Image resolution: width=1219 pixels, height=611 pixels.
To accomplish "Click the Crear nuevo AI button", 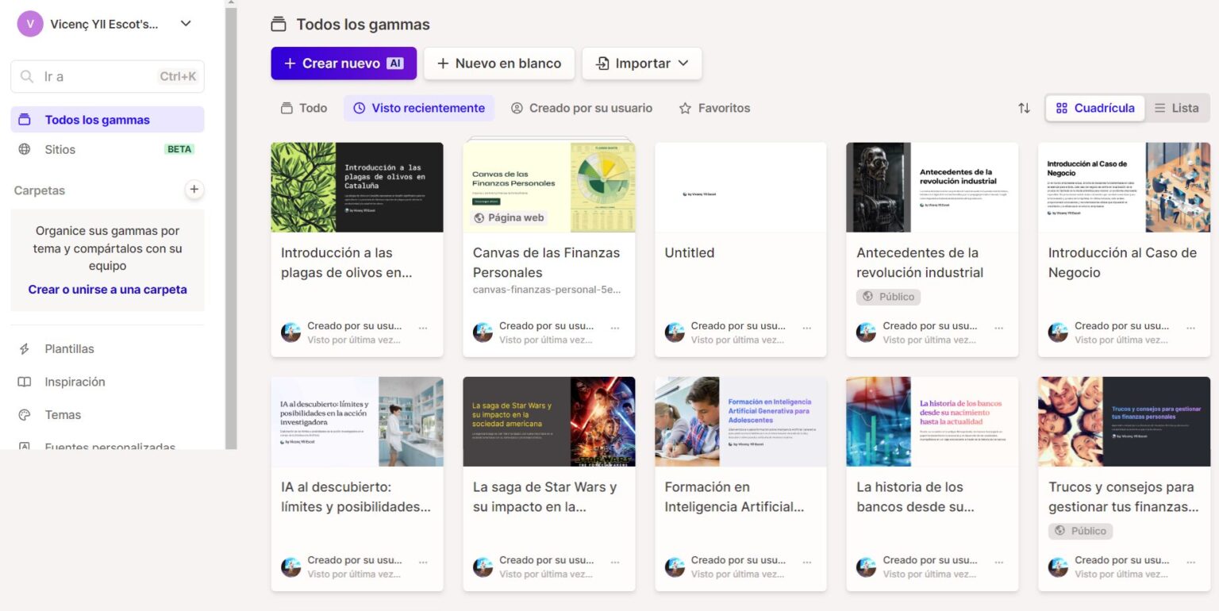I will tap(343, 63).
